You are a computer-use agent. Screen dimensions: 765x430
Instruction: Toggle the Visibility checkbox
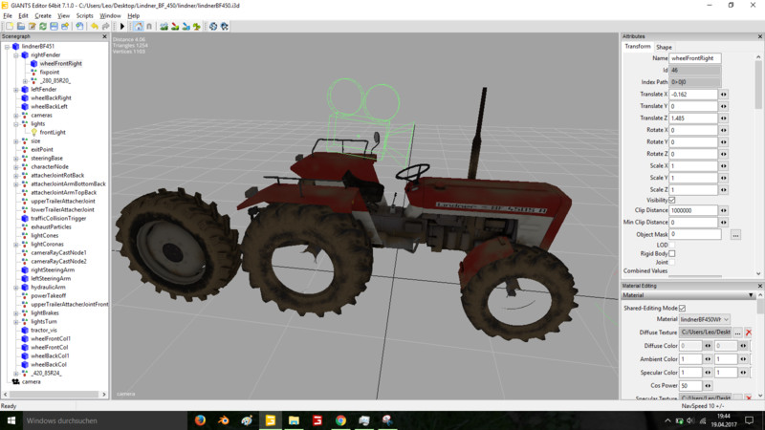[x=672, y=200]
